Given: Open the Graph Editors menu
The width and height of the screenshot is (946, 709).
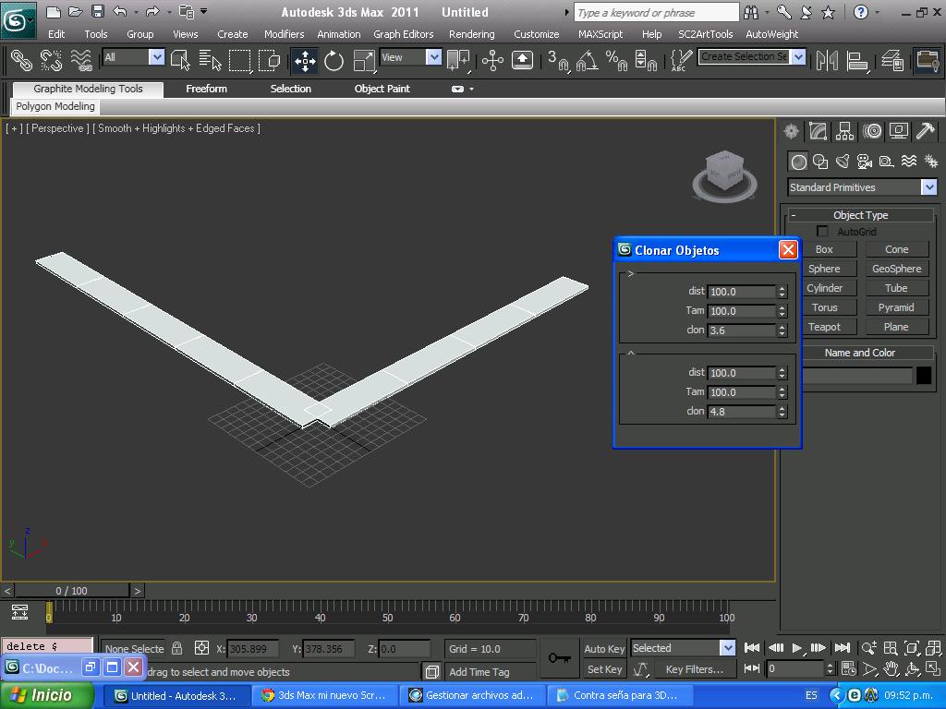Looking at the screenshot, I should (x=403, y=34).
